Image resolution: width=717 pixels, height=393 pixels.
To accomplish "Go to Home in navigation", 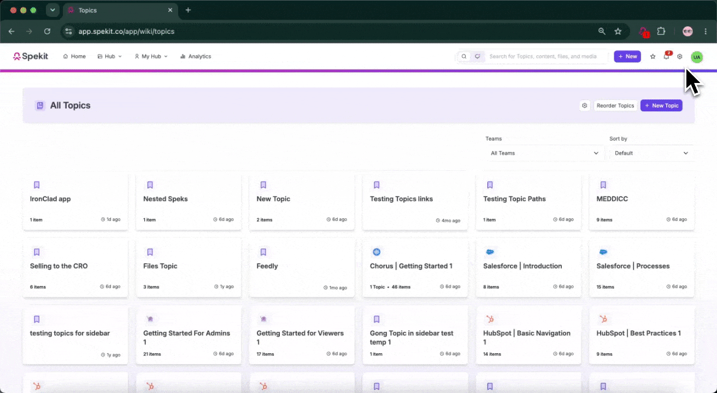I will (74, 56).
